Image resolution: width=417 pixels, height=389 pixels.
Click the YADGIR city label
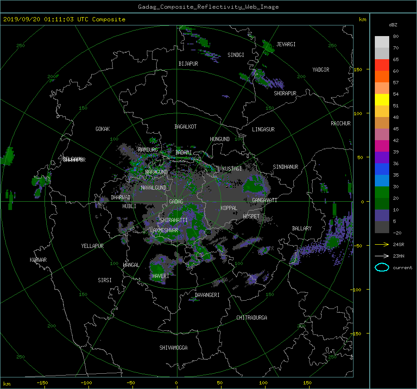(321, 70)
